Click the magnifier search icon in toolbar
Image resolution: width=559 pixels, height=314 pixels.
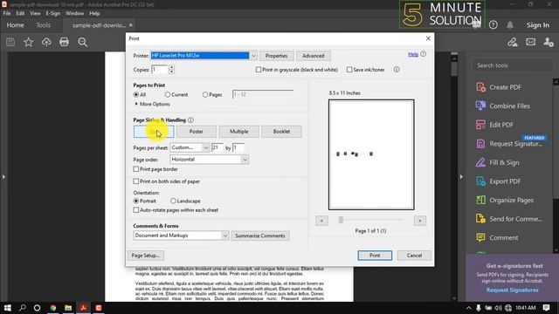tap(83, 42)
